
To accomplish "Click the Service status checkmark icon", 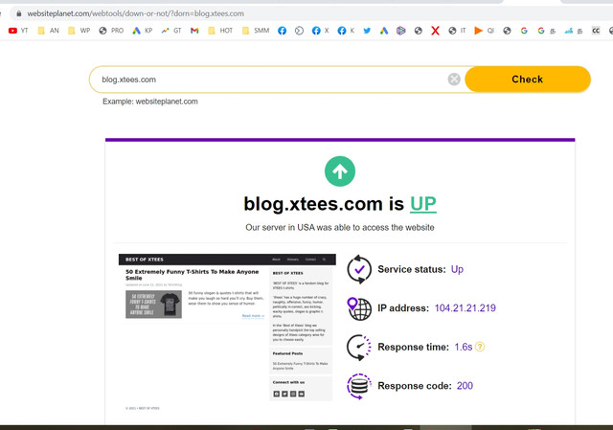I will (x=359, y=269).
